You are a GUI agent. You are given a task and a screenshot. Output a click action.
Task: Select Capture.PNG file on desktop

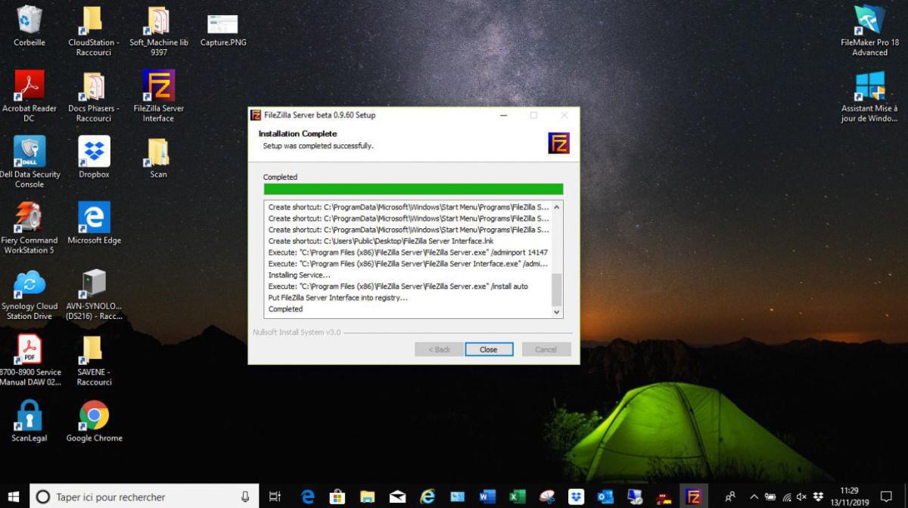(223, 30)
